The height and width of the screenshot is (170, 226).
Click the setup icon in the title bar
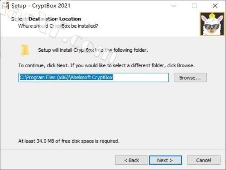click(6, 6)
